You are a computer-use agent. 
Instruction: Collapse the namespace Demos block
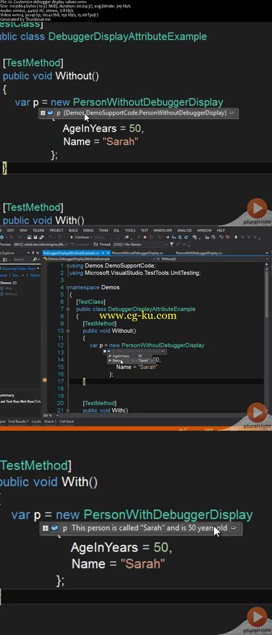pos(68,288)
